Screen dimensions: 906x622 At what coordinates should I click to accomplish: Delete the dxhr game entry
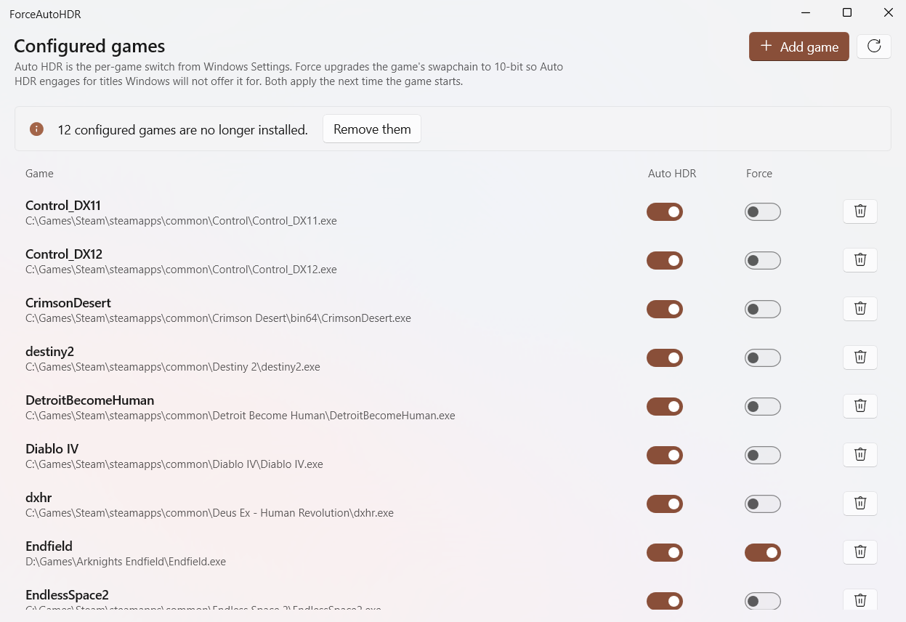click(x=860, y=504)
